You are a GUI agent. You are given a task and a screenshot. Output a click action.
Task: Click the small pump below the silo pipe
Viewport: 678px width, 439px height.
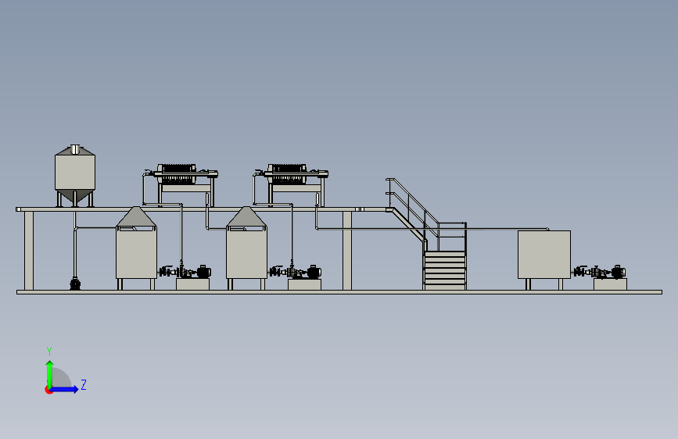75,284
